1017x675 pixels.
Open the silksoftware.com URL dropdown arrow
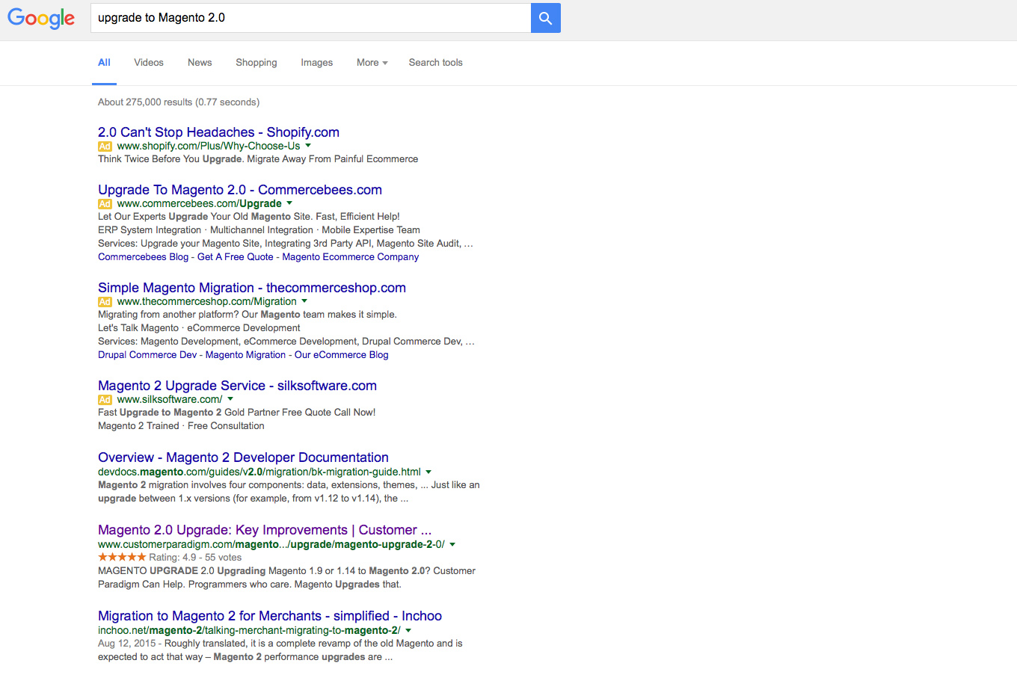point(230,399)
